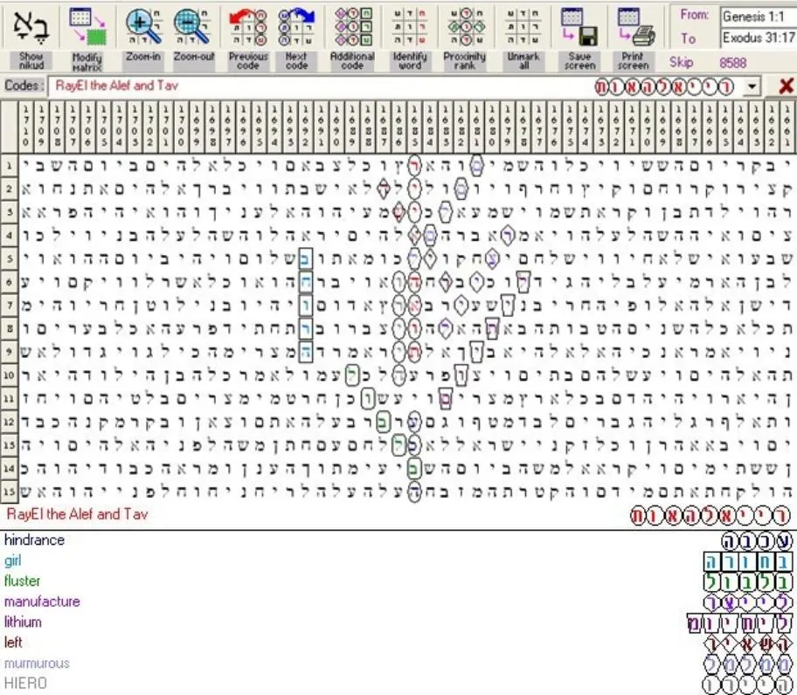
Task: Click RayEl the Alef and Tav legend label
Action: coord(77,514)
